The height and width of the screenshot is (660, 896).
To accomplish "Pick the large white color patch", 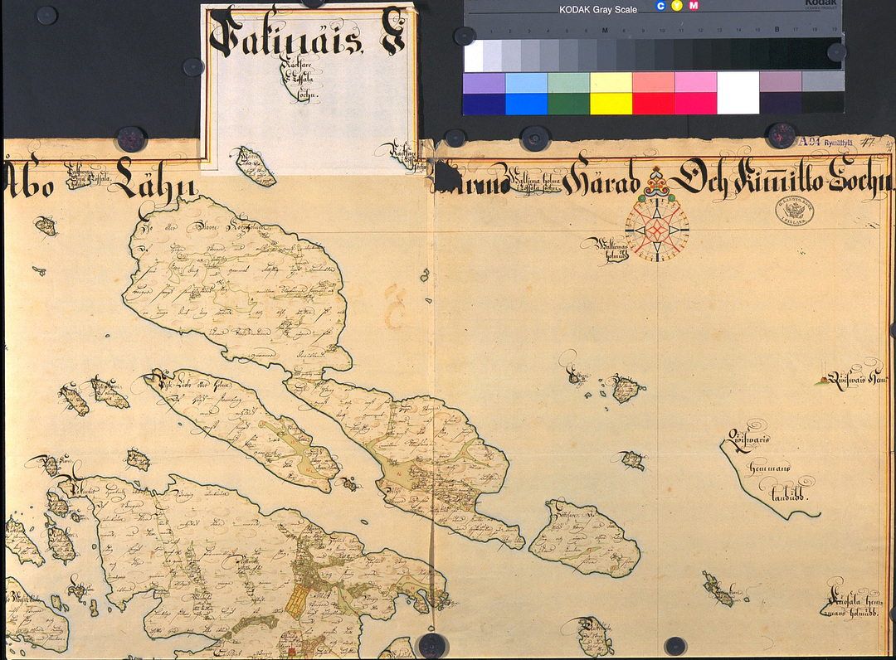I will coord(738,93).
